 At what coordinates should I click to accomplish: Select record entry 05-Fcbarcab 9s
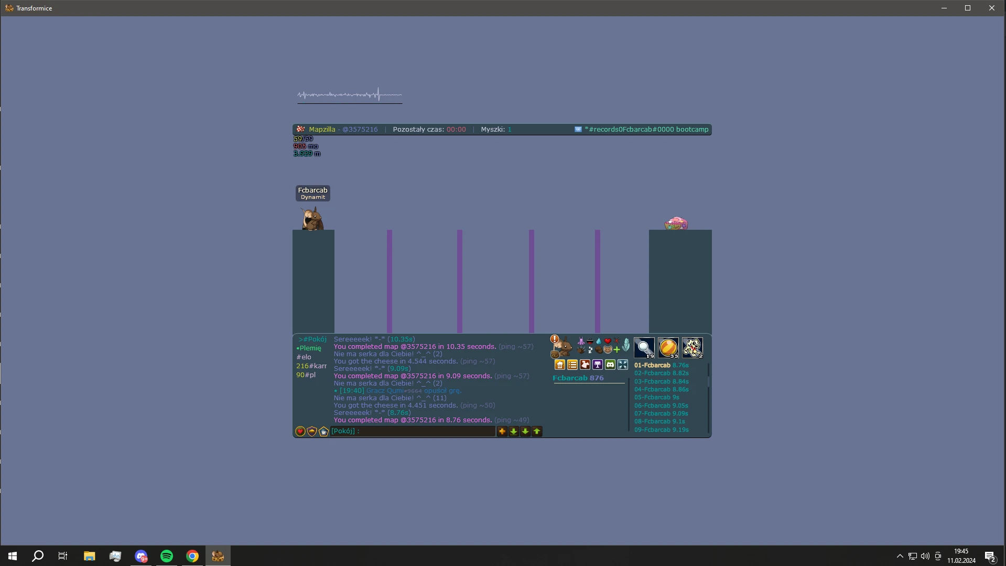(x=657, y=398)
